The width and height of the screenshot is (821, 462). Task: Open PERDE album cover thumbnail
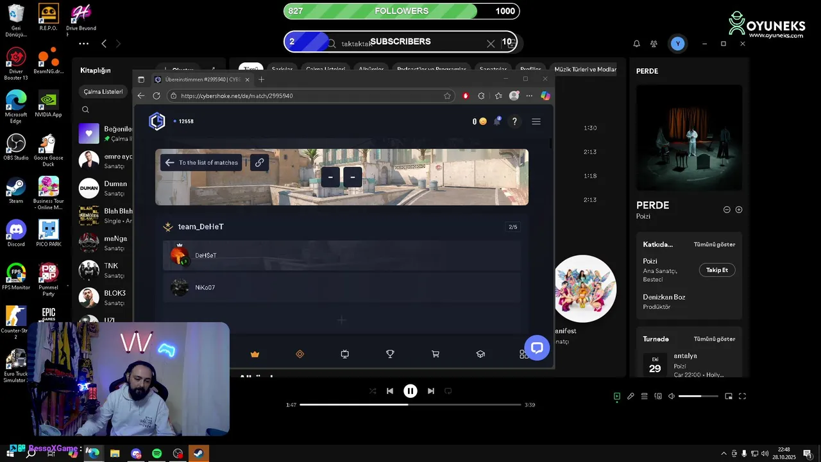pos(690,138)
